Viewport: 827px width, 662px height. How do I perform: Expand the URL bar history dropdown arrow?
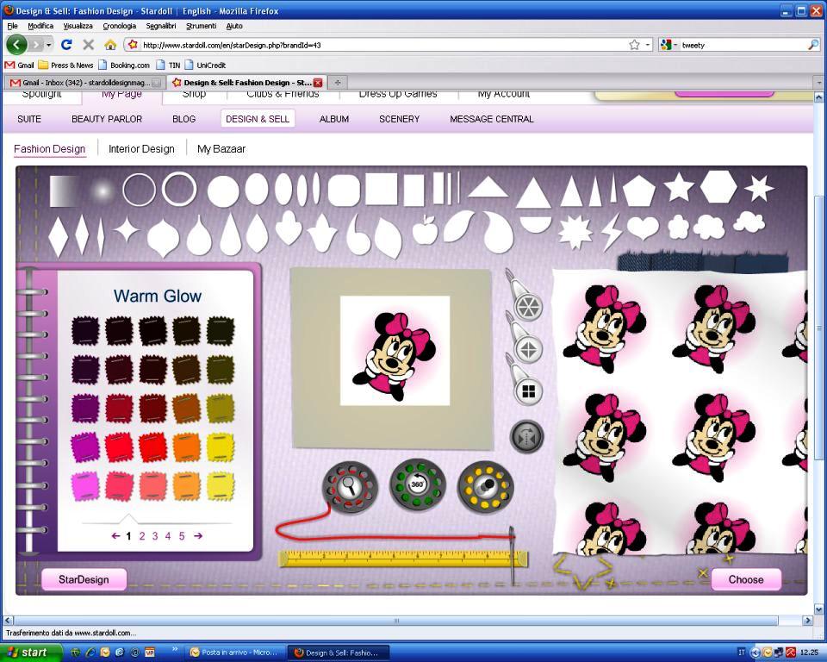pos(648,45)
